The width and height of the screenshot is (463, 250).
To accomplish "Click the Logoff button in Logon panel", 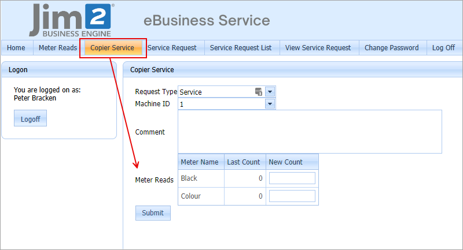I will click(31, 118).
